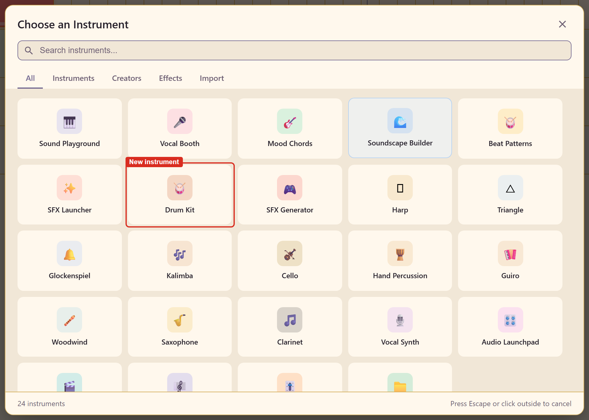Click the Hand Percussion label
The height and width of the screenshot is (420, 589).
400,276
